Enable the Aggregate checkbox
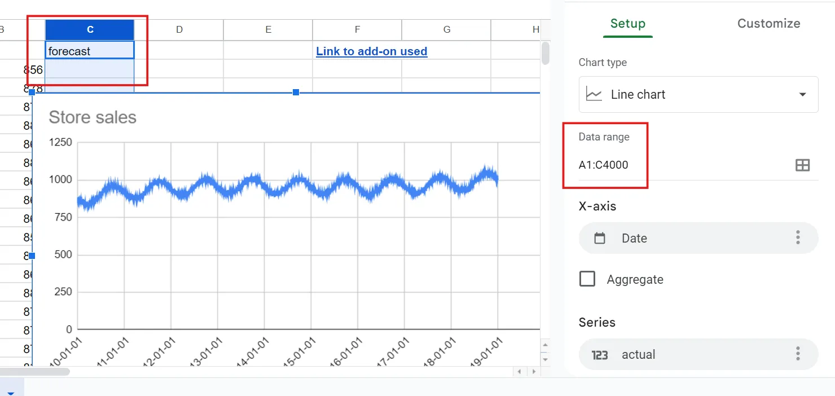 587,278
